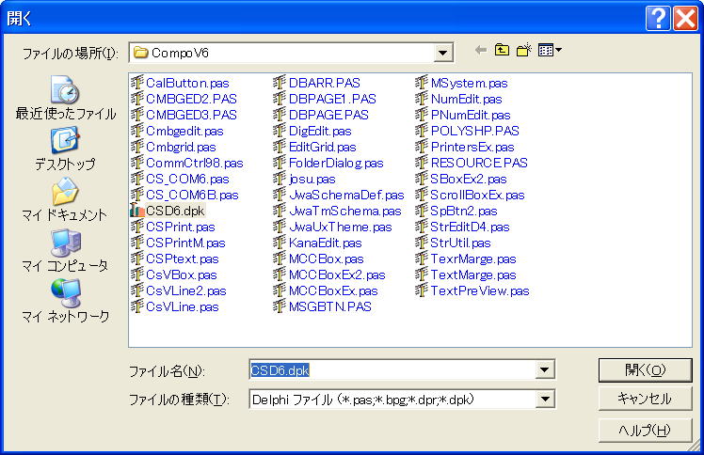Screen dimensions: 704x455
Task: Expand the ファイル名 dropdown arrow
Action: click(x=545, y=369)
